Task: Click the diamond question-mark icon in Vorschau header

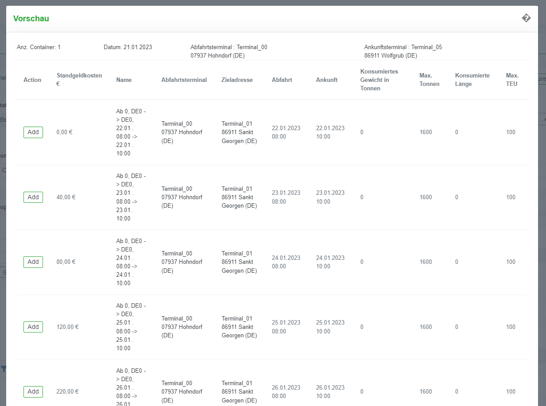Action: click(526, 18)
